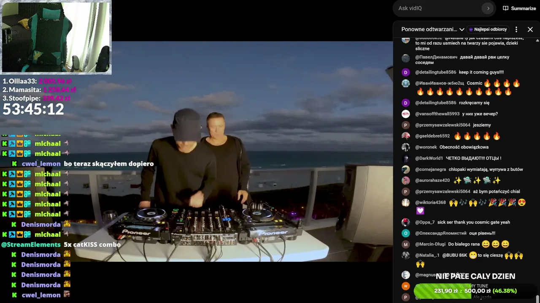The width and height of the screenshot is (540, 303).
Task: Click the avatar of @Marcin-Długi
Action: pyautogui.click(x=405, y=244)
